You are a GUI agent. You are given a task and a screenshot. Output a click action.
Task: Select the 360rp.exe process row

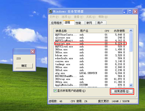90,82
